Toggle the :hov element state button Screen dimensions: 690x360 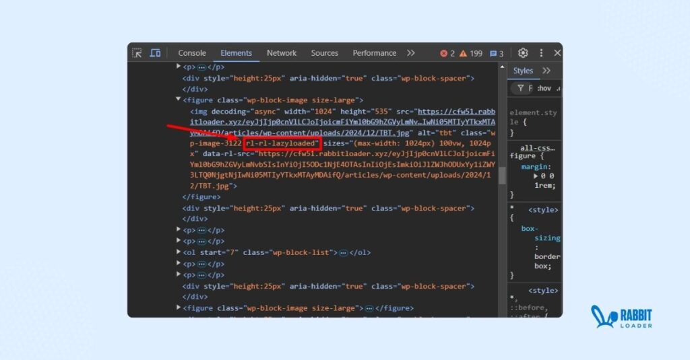click(x=544, y=88)
